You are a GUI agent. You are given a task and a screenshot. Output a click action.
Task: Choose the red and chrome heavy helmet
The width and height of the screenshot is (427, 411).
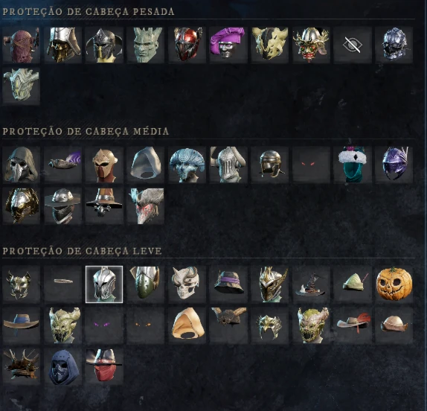(187, 45)
